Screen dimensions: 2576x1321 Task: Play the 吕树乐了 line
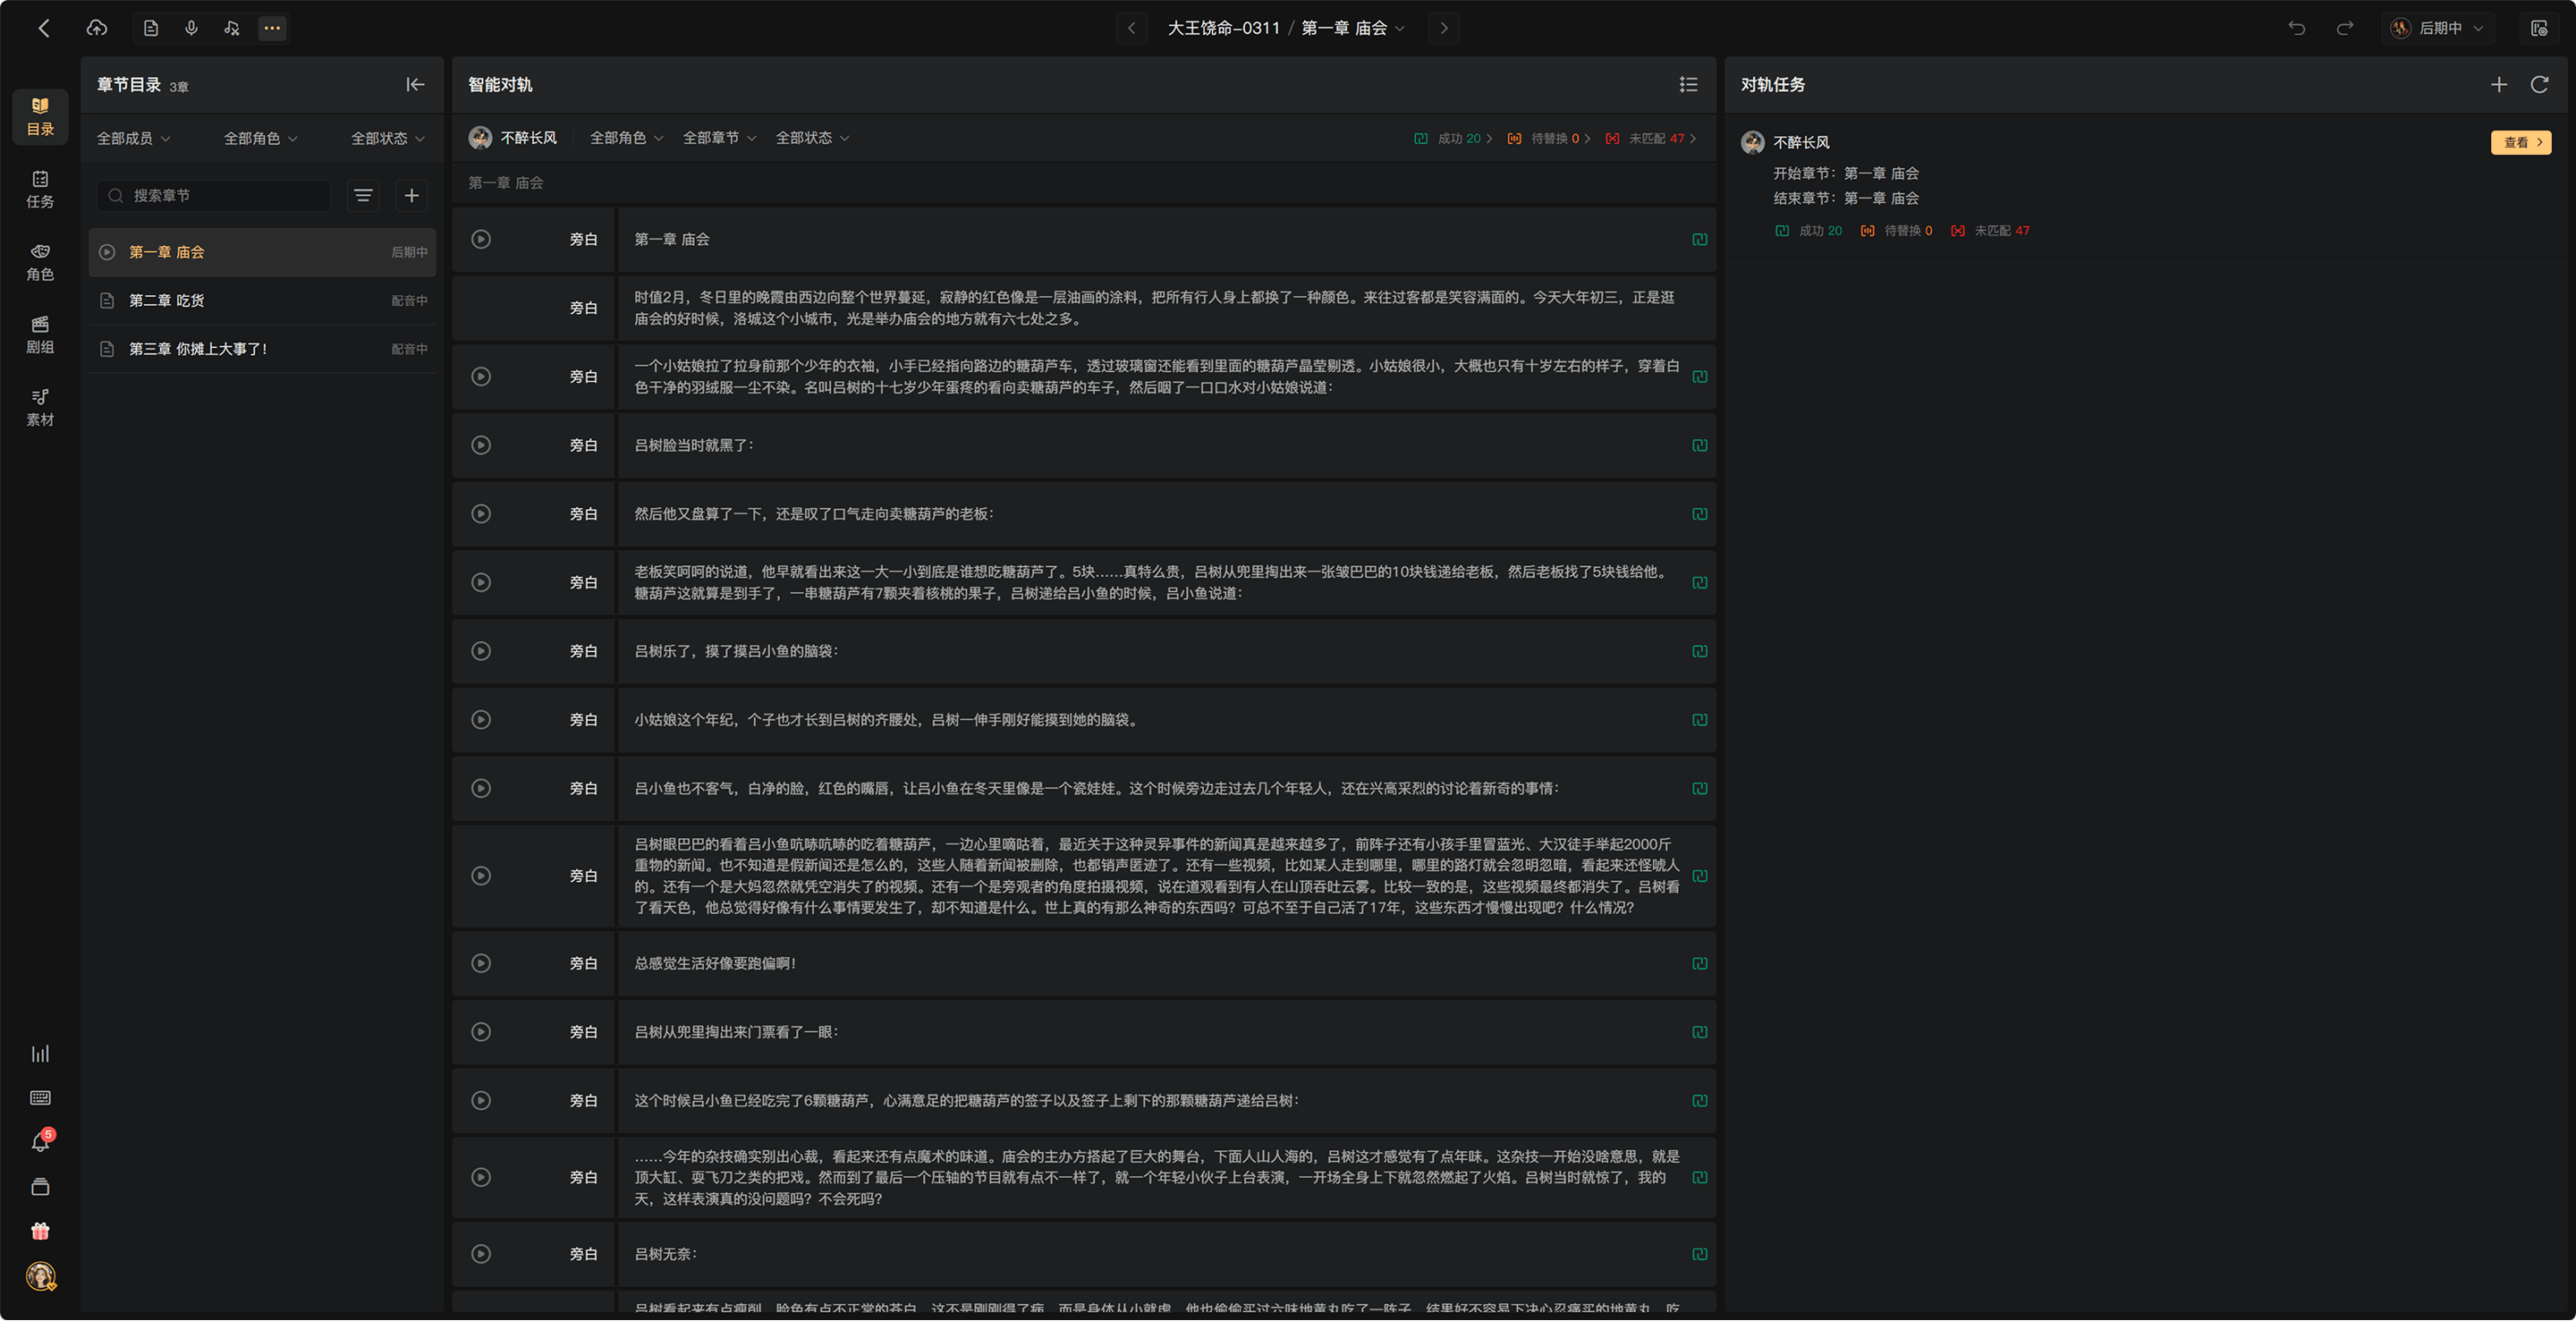481,652
